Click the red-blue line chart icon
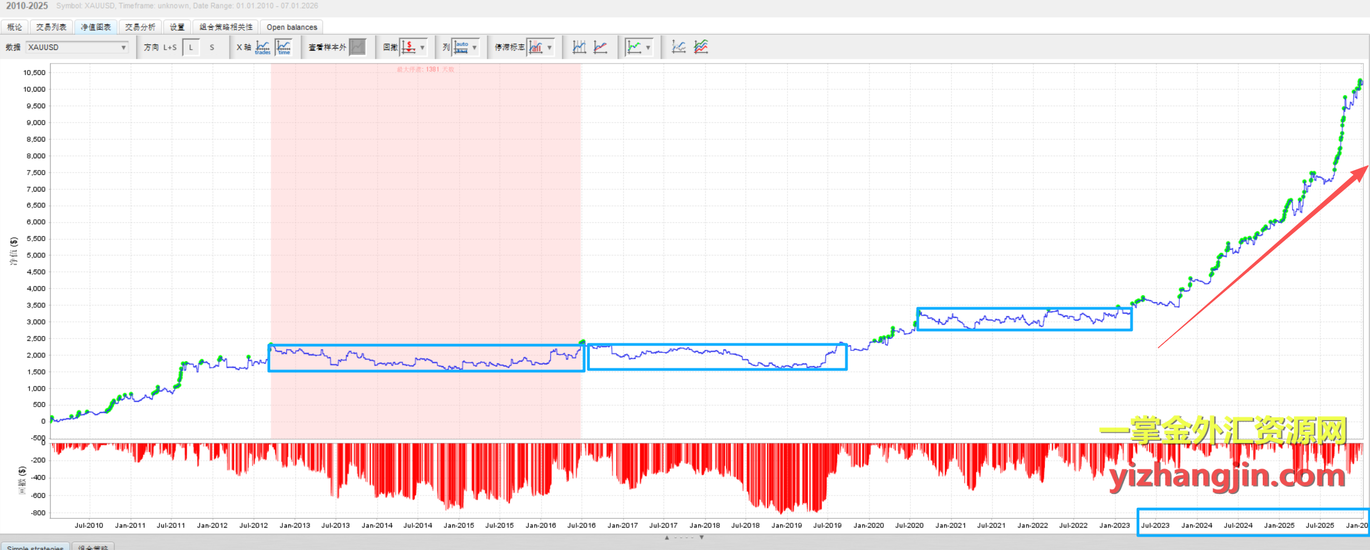The height and width of the screenshot is (550, 1370). pyautogui.click(x=600, y=47)
